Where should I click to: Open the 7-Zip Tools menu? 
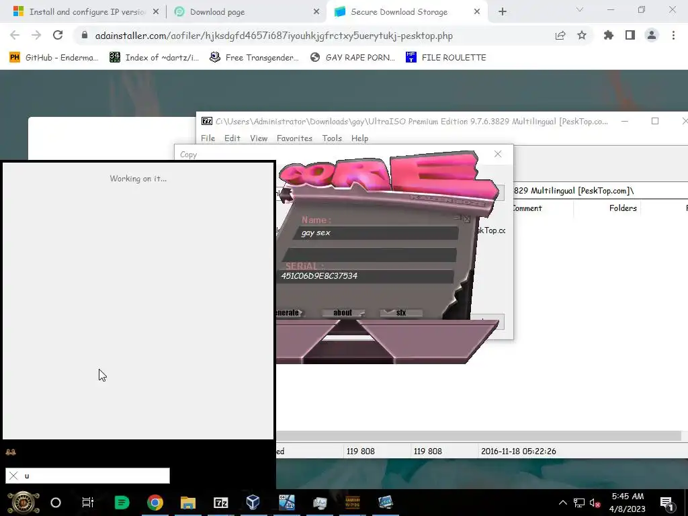click(x=332, y=138)
